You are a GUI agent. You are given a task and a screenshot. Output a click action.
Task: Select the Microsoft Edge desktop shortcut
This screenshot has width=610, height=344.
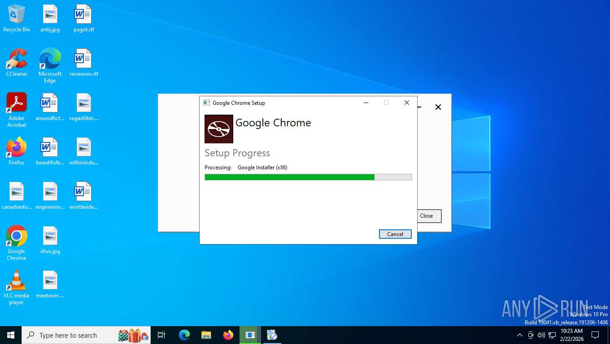coord(50,66)
